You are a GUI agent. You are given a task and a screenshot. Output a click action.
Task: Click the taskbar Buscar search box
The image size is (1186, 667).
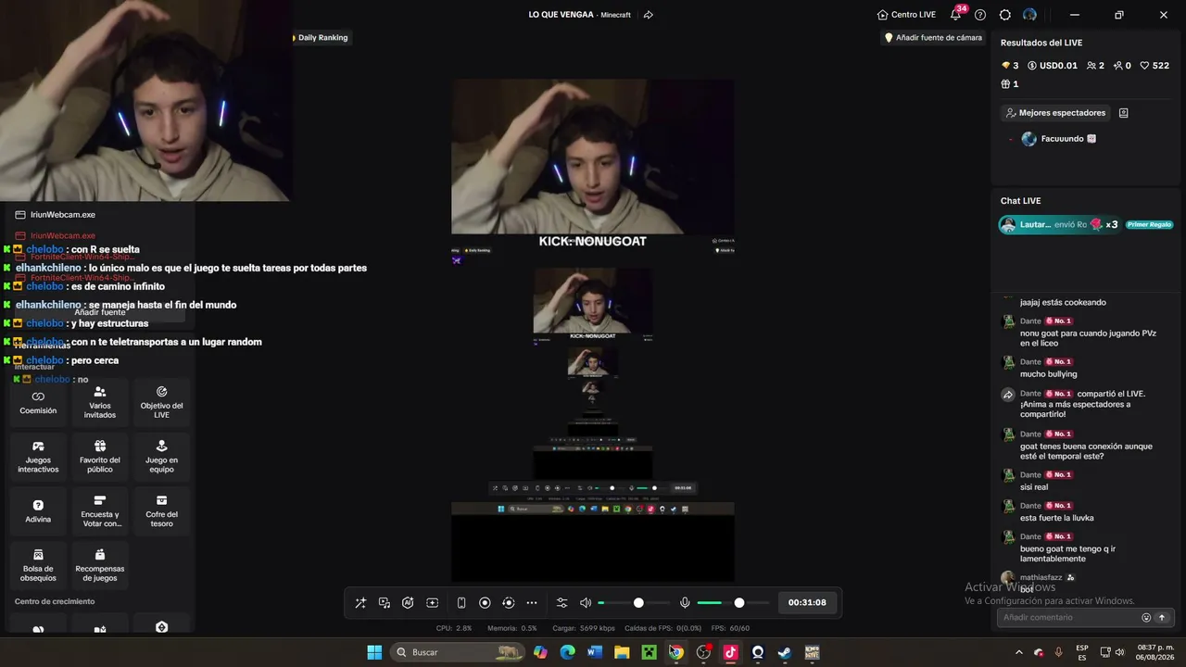tap(459, 652)
